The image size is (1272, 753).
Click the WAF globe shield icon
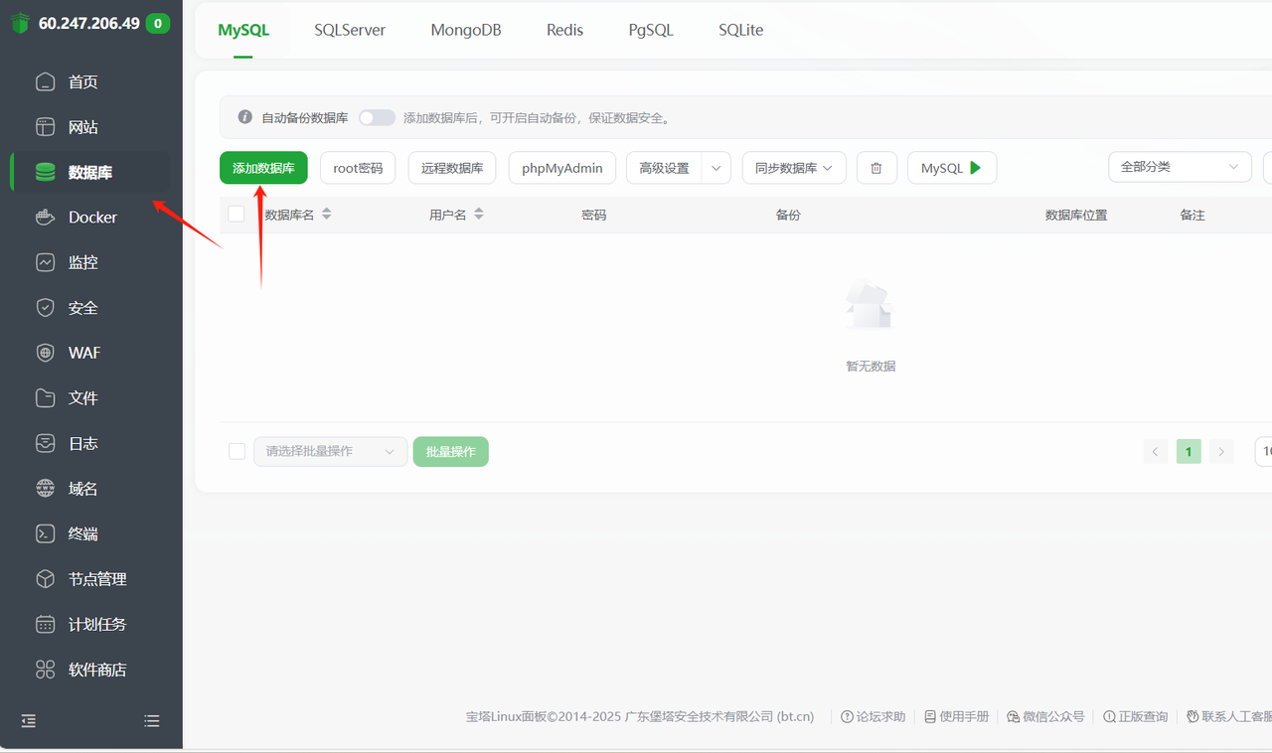point(45,353)
